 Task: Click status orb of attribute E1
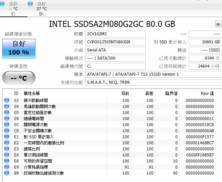coord(7,137)
